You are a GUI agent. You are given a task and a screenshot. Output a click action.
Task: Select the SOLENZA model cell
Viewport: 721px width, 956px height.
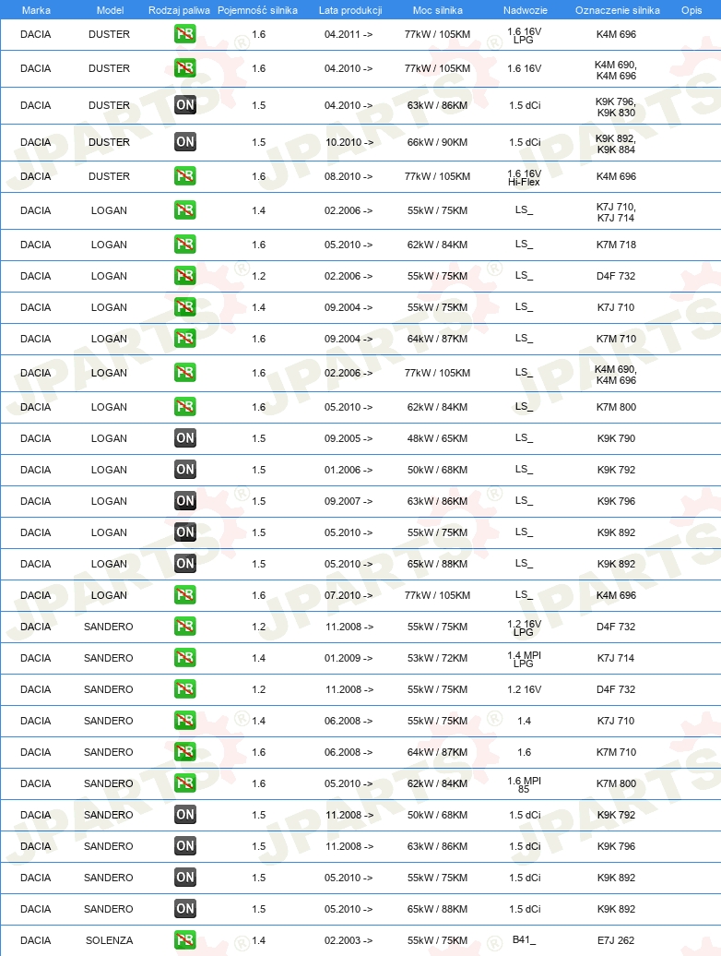pyautogui.click(x=109, y=940)
